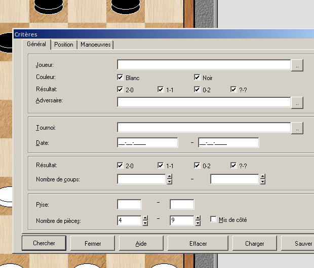
Task: Click the Charger button
Action: (254, 243)
